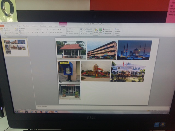This screenshot has width=175, height=131.
Task: Select the TELEFON booth picture
Action: click(69, 72)
